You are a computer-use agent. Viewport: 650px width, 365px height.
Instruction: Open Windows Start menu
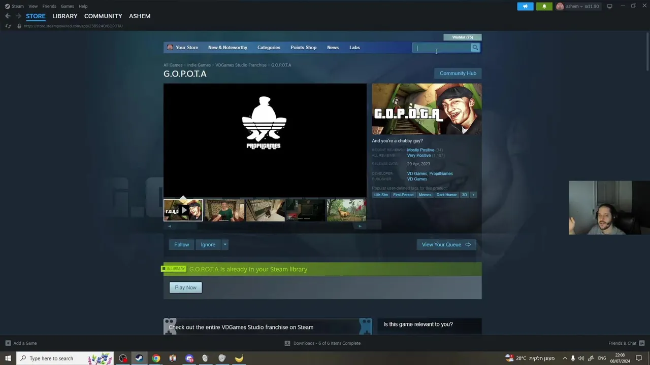[8, 358]
